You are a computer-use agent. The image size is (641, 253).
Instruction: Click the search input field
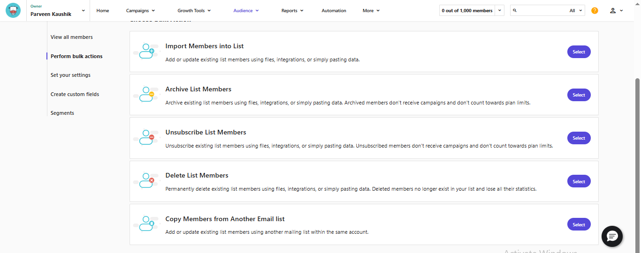tap(542, 10)
